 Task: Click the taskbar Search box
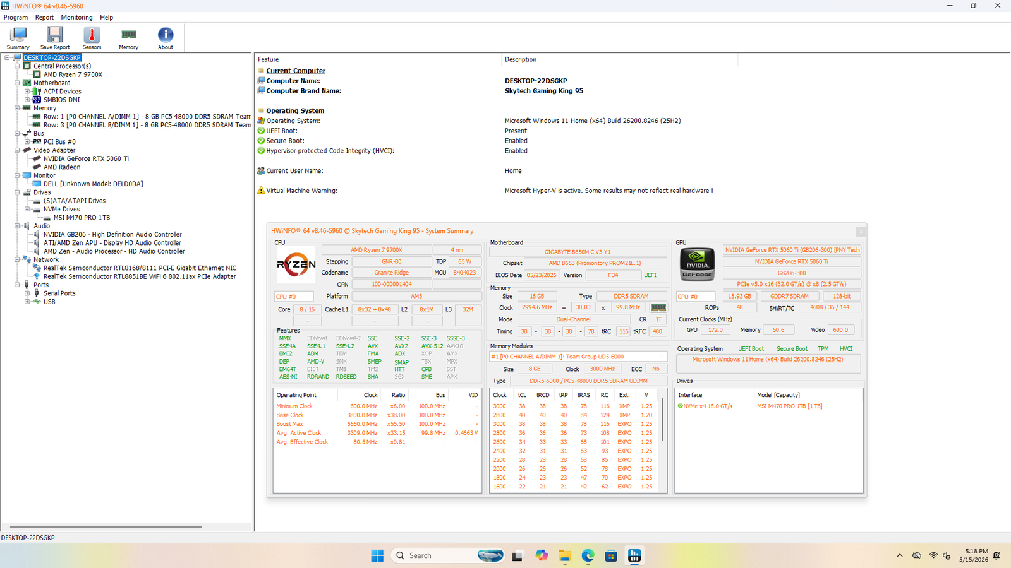pos(449,555)
